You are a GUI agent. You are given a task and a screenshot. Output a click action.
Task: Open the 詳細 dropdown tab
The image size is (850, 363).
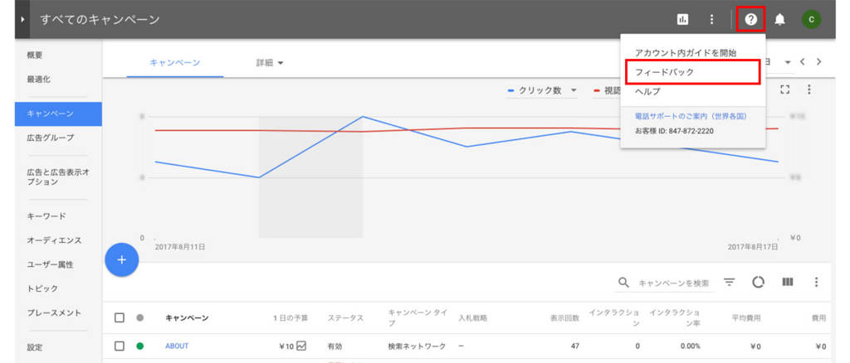point(270,63)
